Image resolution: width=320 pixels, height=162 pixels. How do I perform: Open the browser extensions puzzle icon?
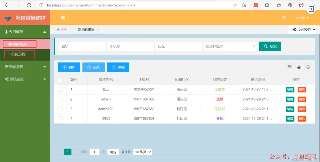coord(267,5)
